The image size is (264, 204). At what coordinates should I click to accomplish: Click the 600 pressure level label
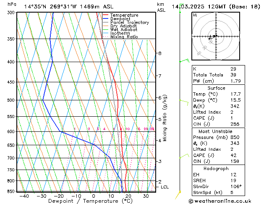coord(12,131)
